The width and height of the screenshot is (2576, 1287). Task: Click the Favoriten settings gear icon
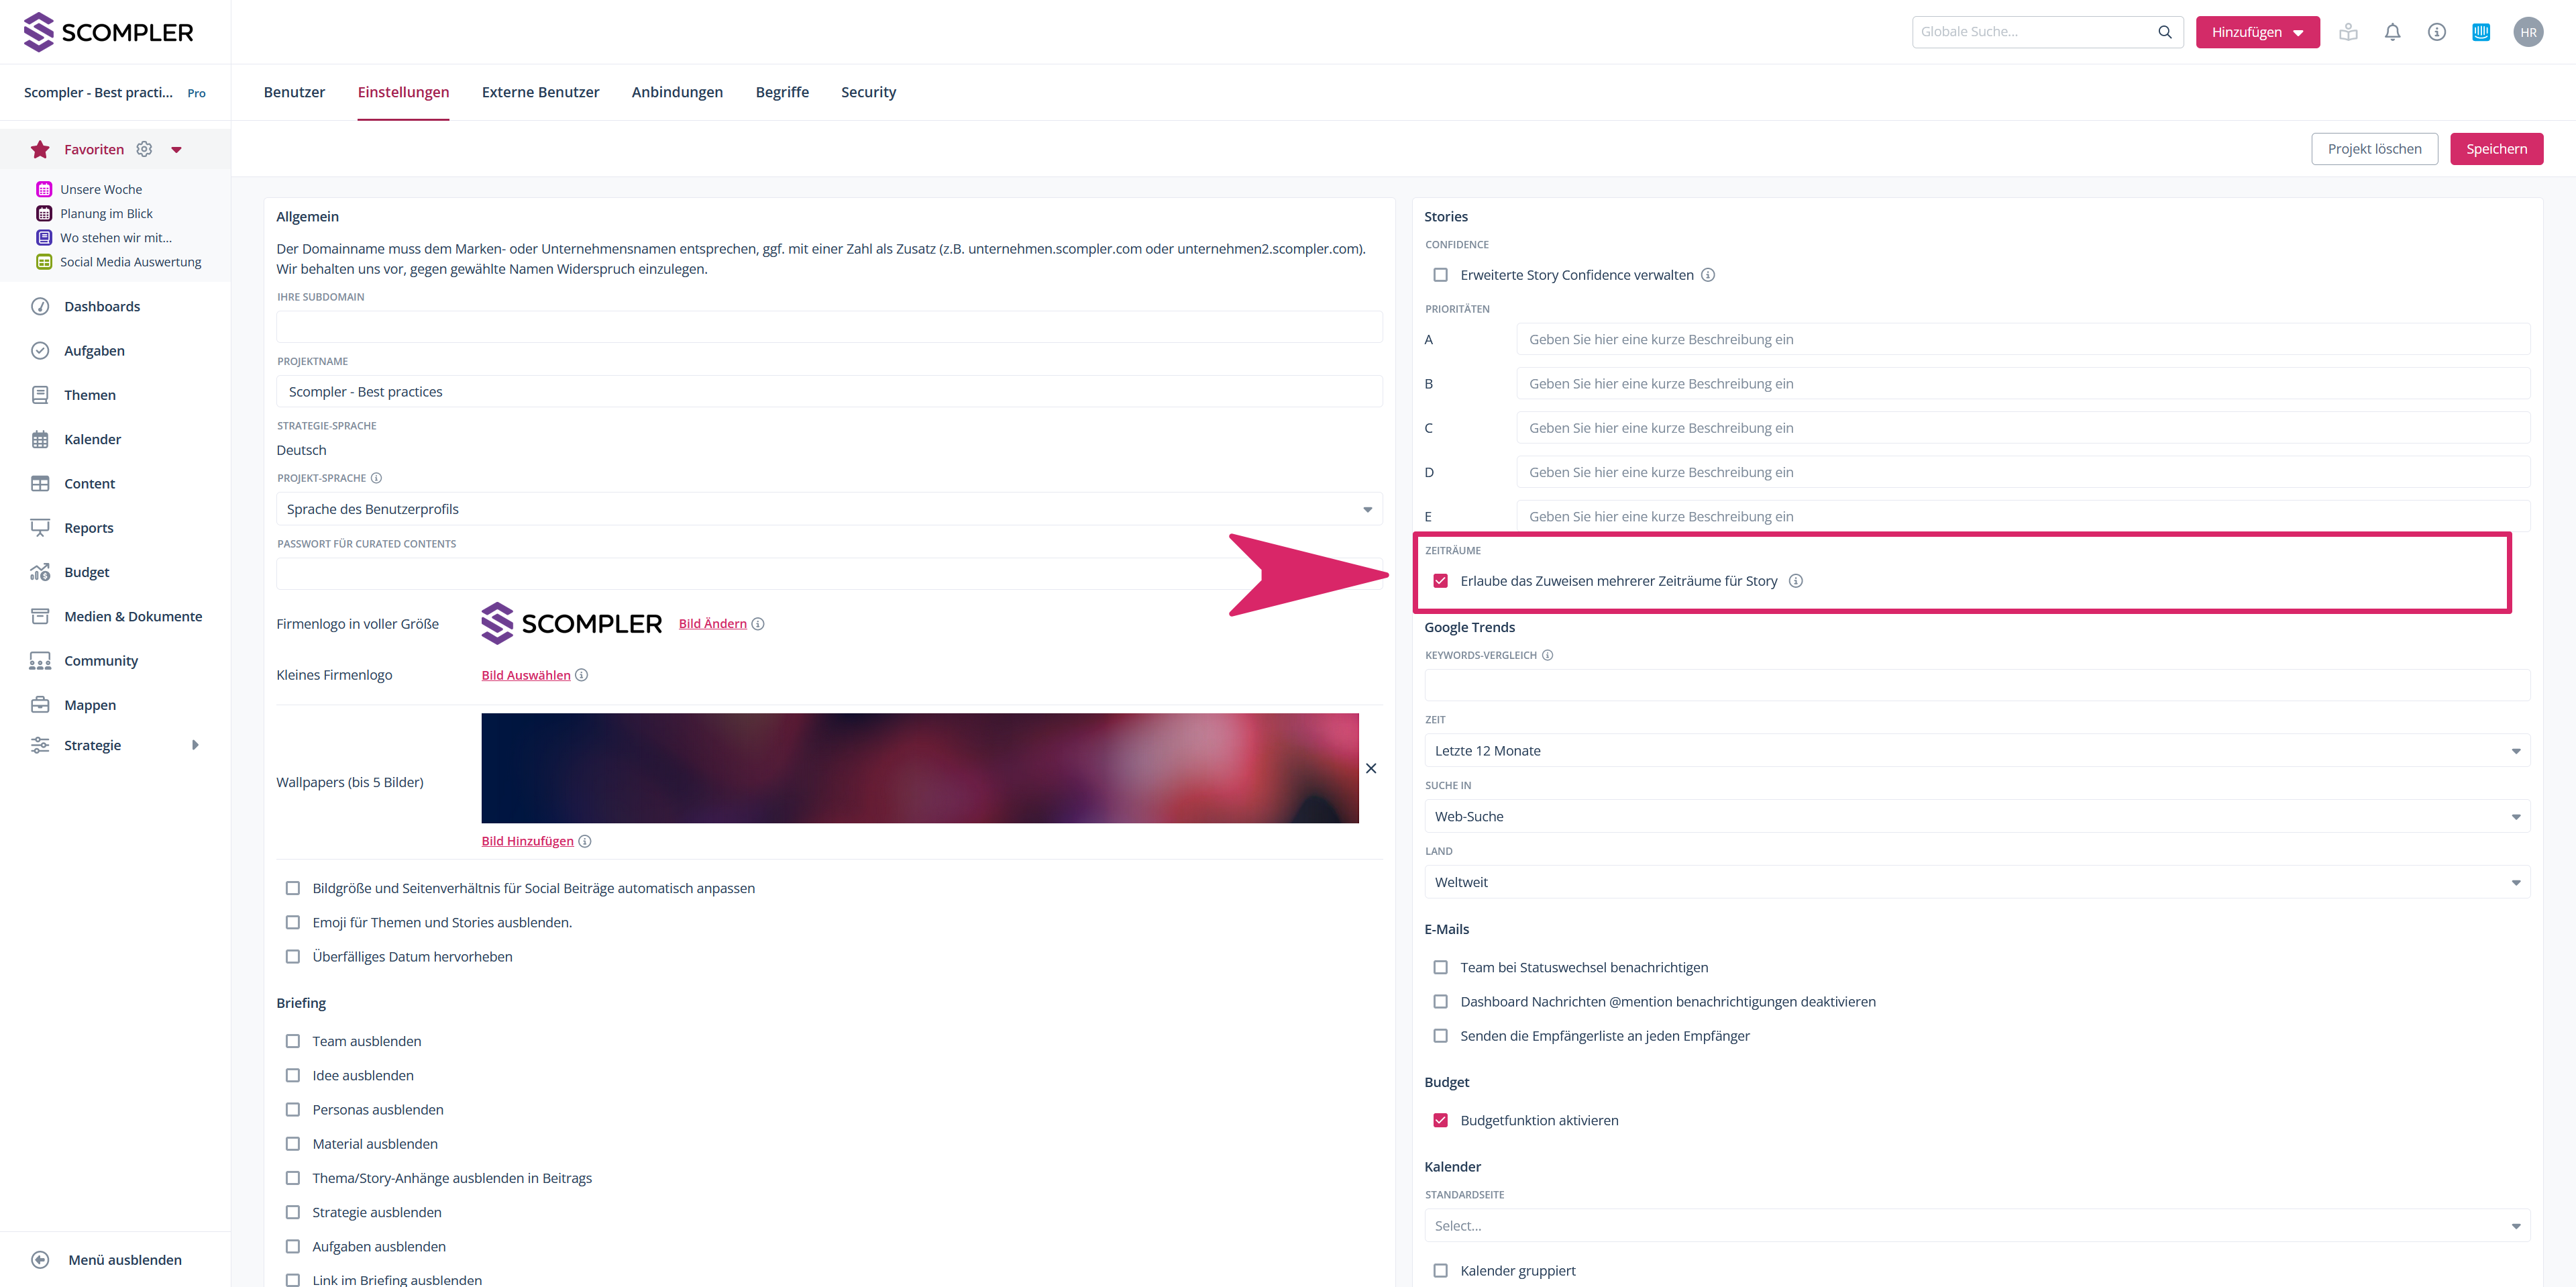144,149
